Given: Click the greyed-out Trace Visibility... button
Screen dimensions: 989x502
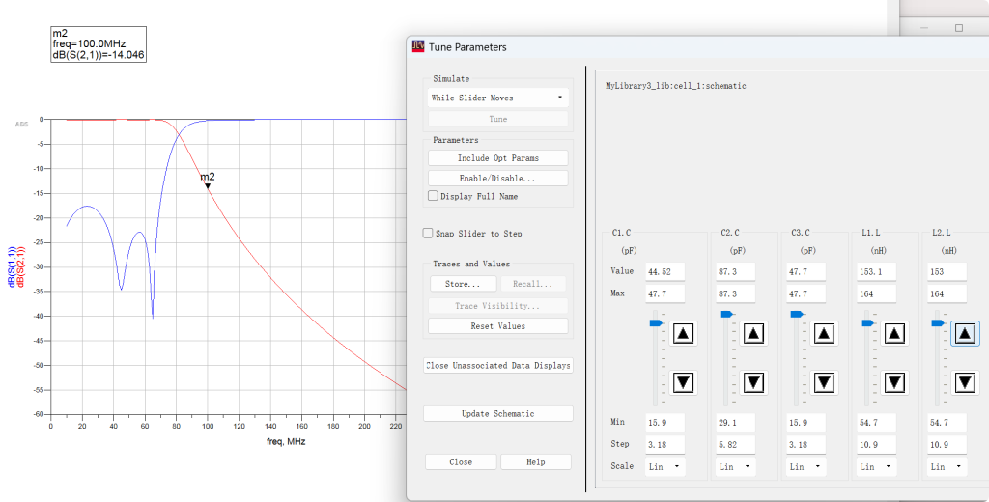Looking at the screenshot, I should point(498,306).
